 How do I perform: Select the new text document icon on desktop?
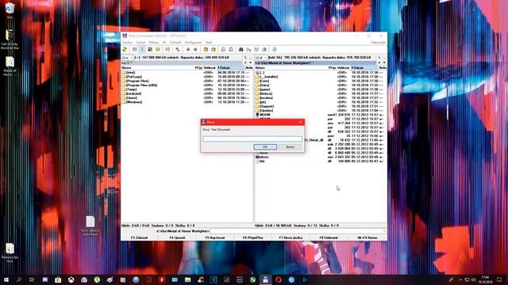90,226
